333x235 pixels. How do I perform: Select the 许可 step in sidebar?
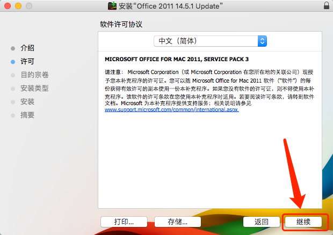tap(27, 62)
